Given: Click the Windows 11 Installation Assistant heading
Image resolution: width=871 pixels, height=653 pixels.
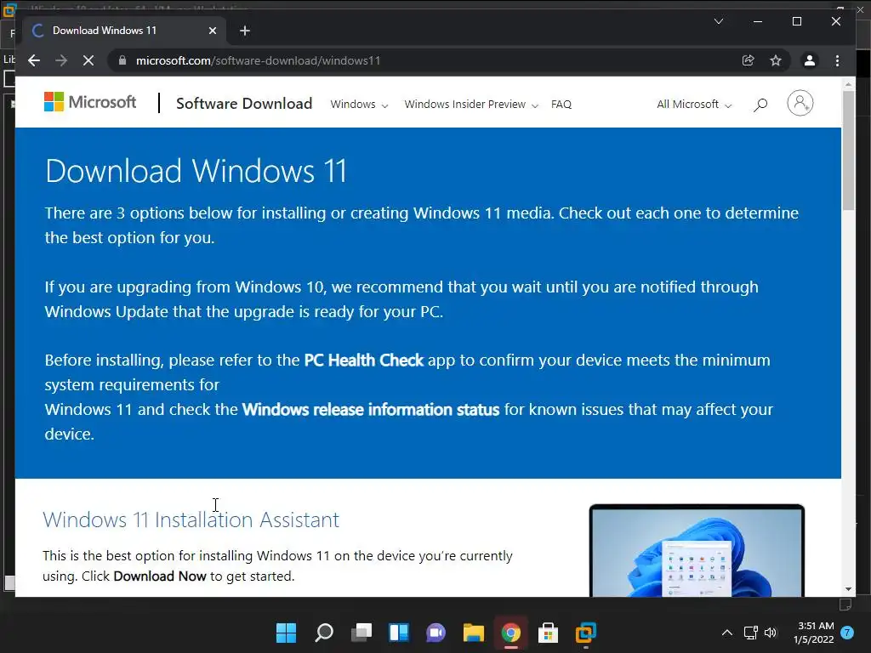Looking at the screenshot, I should pyautogui.click(x=191, y=520).
